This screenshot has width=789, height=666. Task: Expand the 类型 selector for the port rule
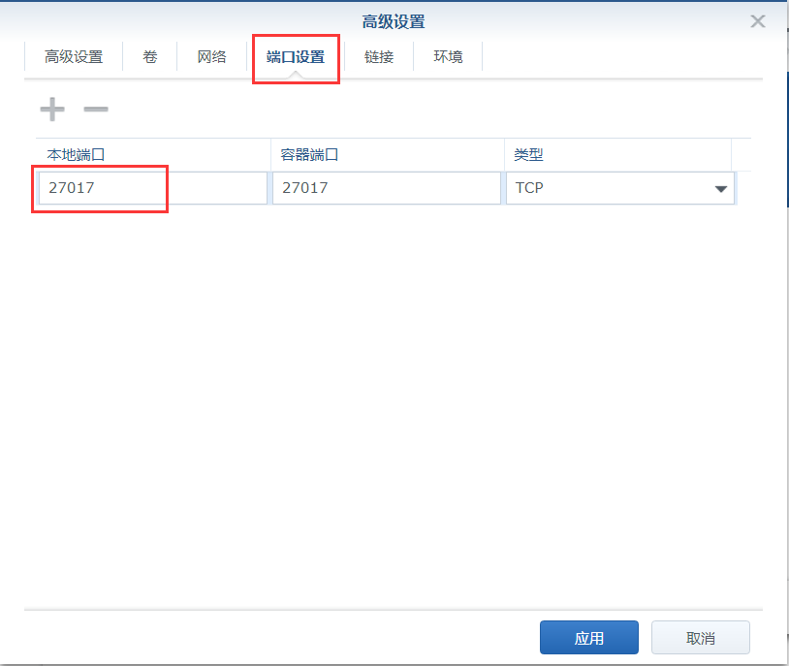[721, 188]
